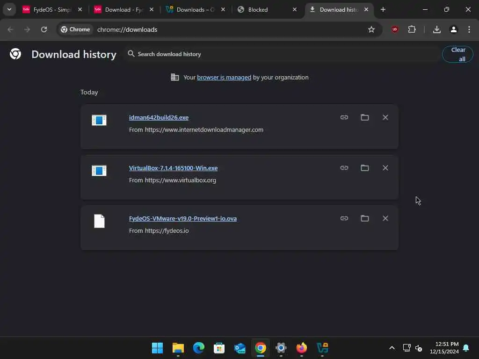Expand the tab search dropdown arrow
Screen dimensions: 479x359
[x=9, y=9]
